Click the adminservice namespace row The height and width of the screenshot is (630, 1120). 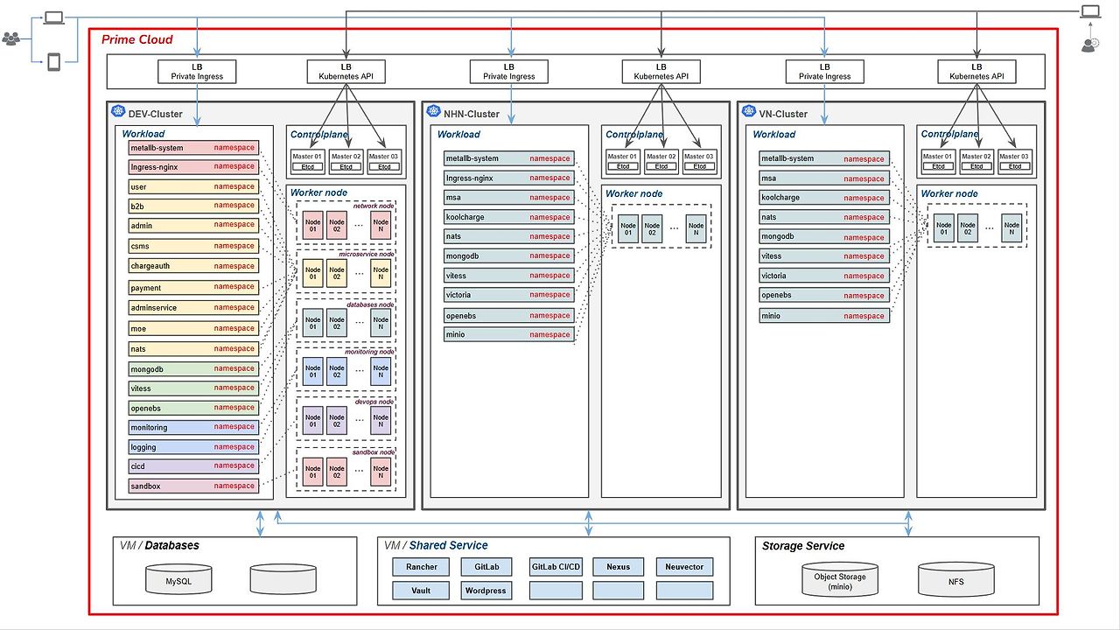(193, 308)
